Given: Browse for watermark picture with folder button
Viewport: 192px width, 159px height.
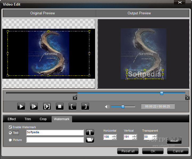Looking at the screenshot, I should point(90,140).
